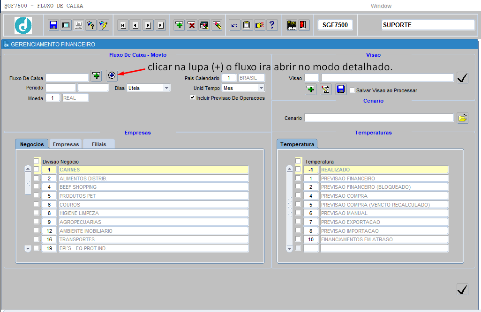The image size is (481, 312).
Task: Switch to the Negocios tab
Action: 32,144
